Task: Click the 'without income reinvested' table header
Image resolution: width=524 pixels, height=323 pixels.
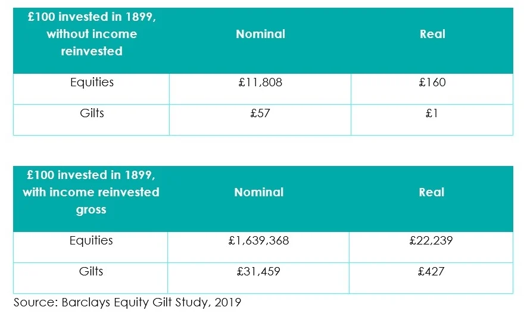Action: point(92,35)
